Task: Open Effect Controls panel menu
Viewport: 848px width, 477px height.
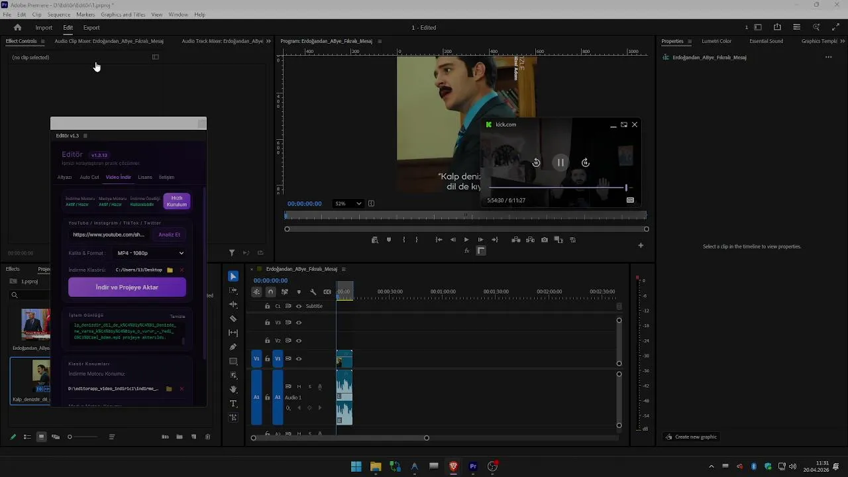Action: (42, 41)
